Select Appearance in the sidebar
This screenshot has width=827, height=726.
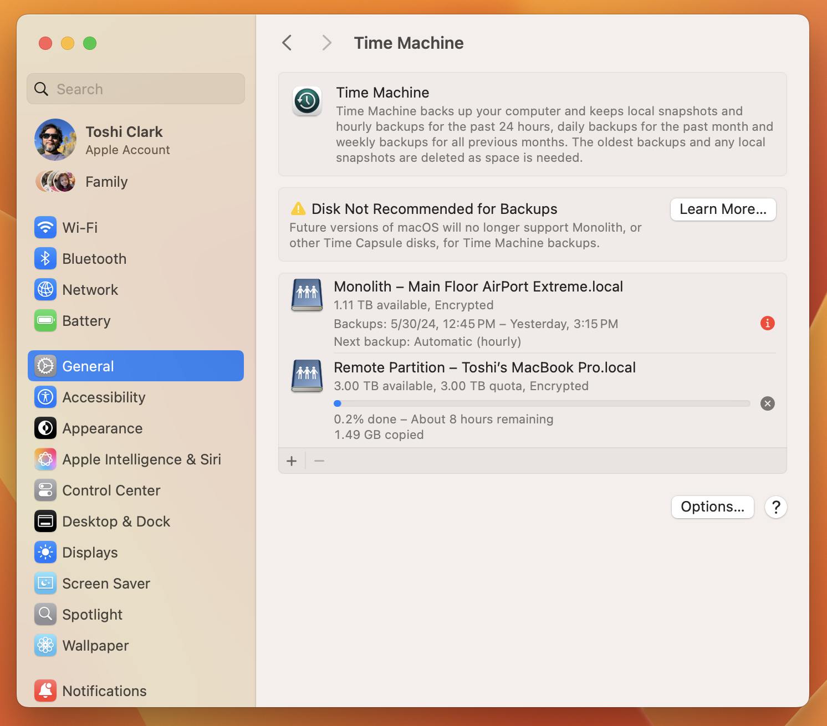(x=136, y=428)
